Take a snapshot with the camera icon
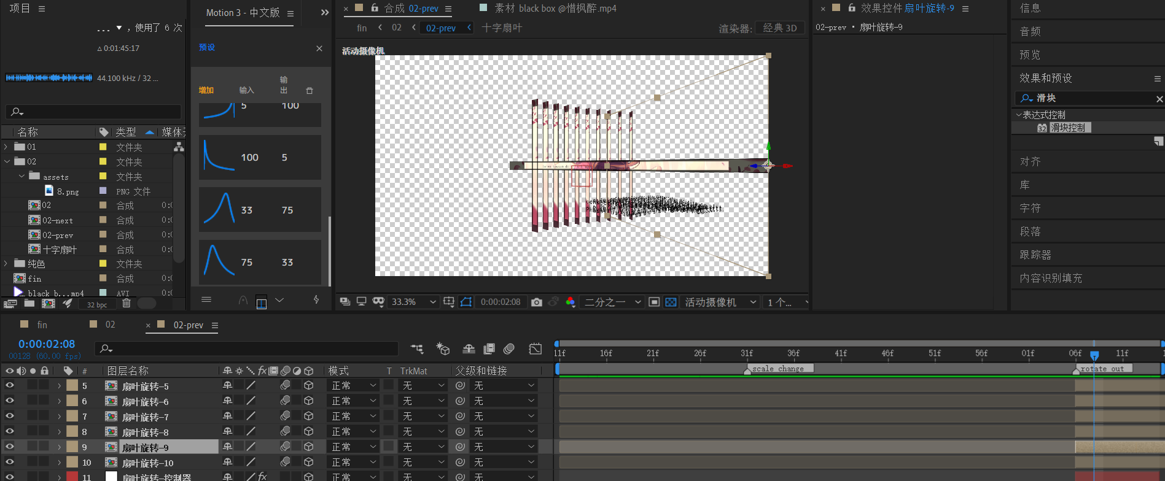 [x=537, y=302]
